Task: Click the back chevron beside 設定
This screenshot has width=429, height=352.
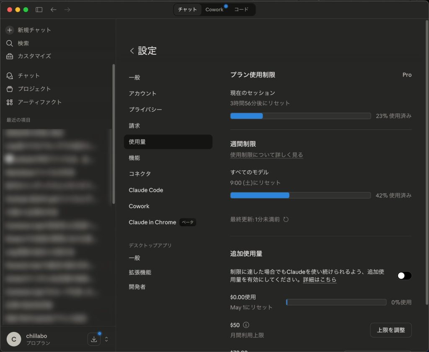Action: coord(132,51)
